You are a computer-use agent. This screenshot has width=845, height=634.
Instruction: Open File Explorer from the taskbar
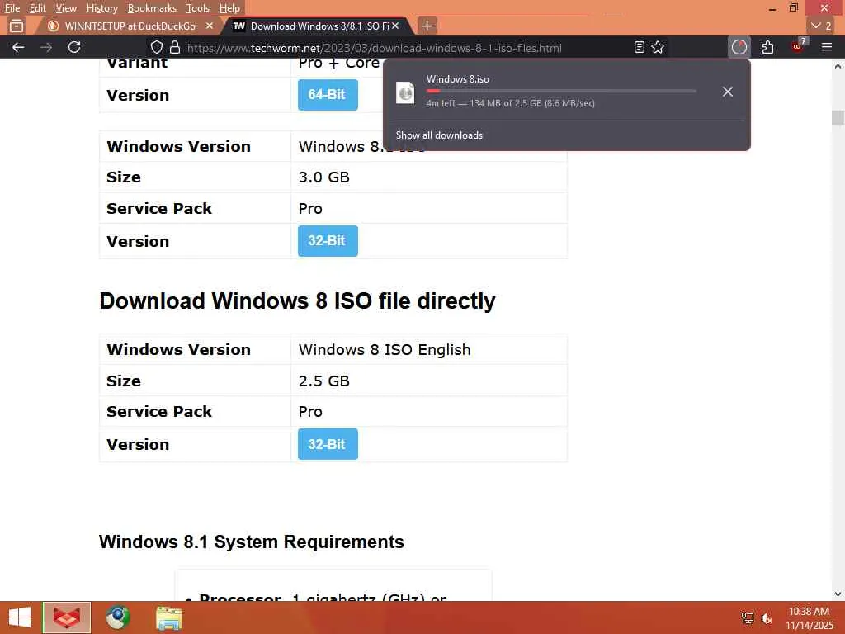(169, 618)
